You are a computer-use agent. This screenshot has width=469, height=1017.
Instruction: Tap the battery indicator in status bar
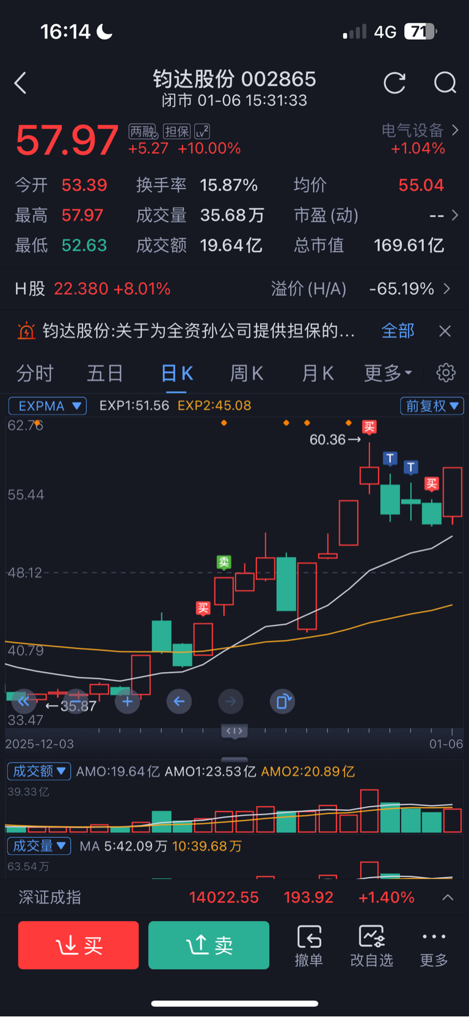[x=421, y=31]
